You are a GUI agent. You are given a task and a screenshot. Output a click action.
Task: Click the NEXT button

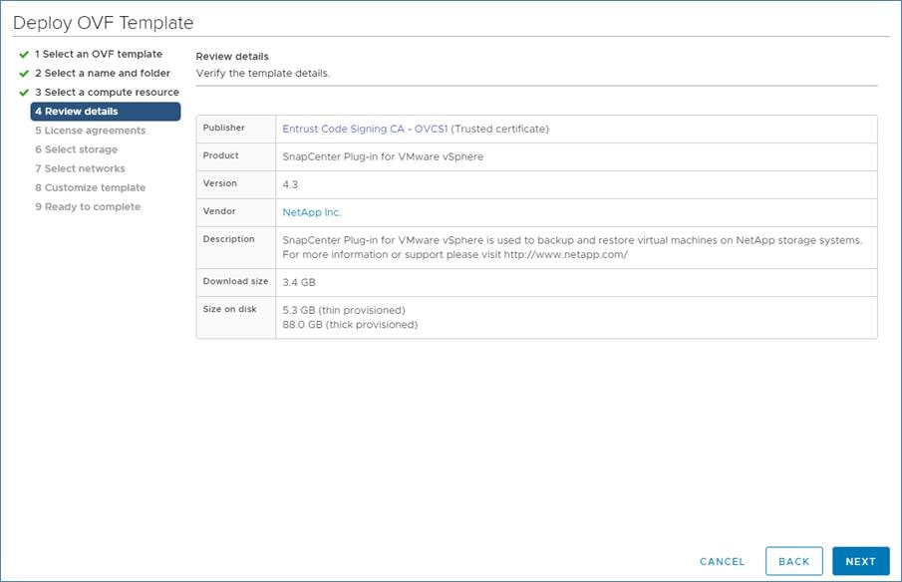pyautogui.click(x=860, y=561)
